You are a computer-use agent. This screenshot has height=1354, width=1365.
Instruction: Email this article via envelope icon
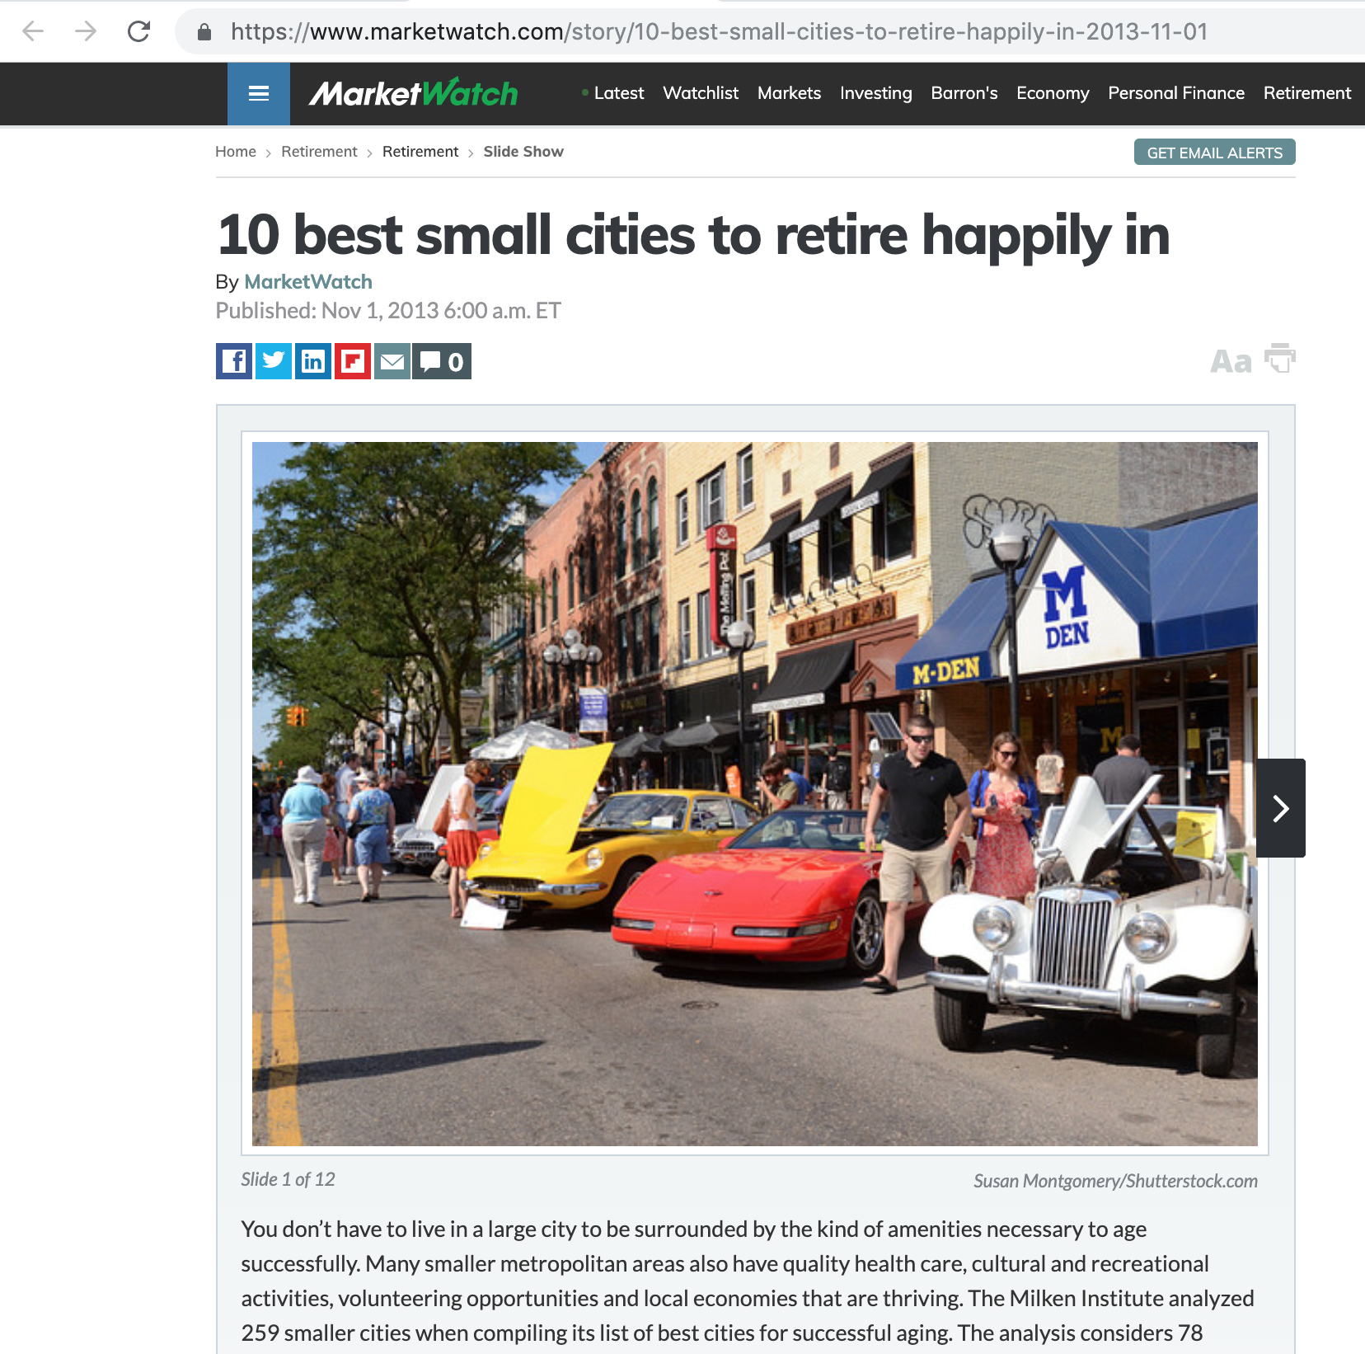pos(392,361)
